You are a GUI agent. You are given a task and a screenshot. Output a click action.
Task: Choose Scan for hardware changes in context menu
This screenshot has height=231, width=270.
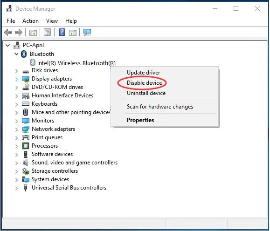tap(160, 107)
